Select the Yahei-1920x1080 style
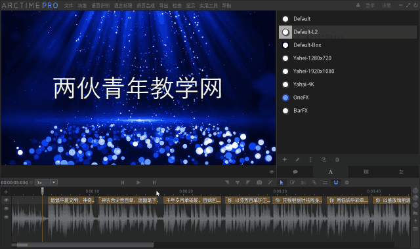The image size is (420, 249). [x=348, y=71]
